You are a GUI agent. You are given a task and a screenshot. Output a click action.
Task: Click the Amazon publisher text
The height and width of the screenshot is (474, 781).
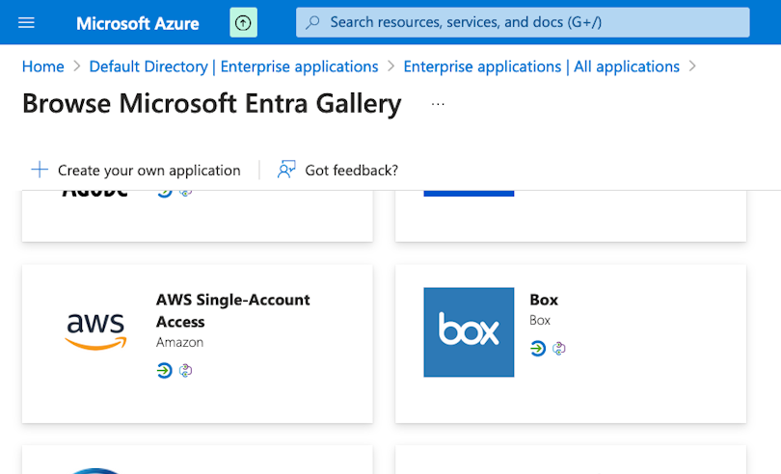pos(179,343)
